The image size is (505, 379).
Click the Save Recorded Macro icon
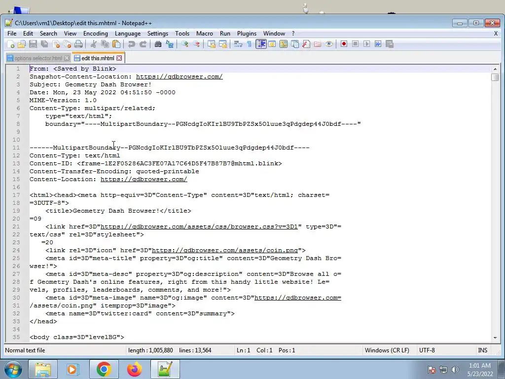click(x=390, y=44)
